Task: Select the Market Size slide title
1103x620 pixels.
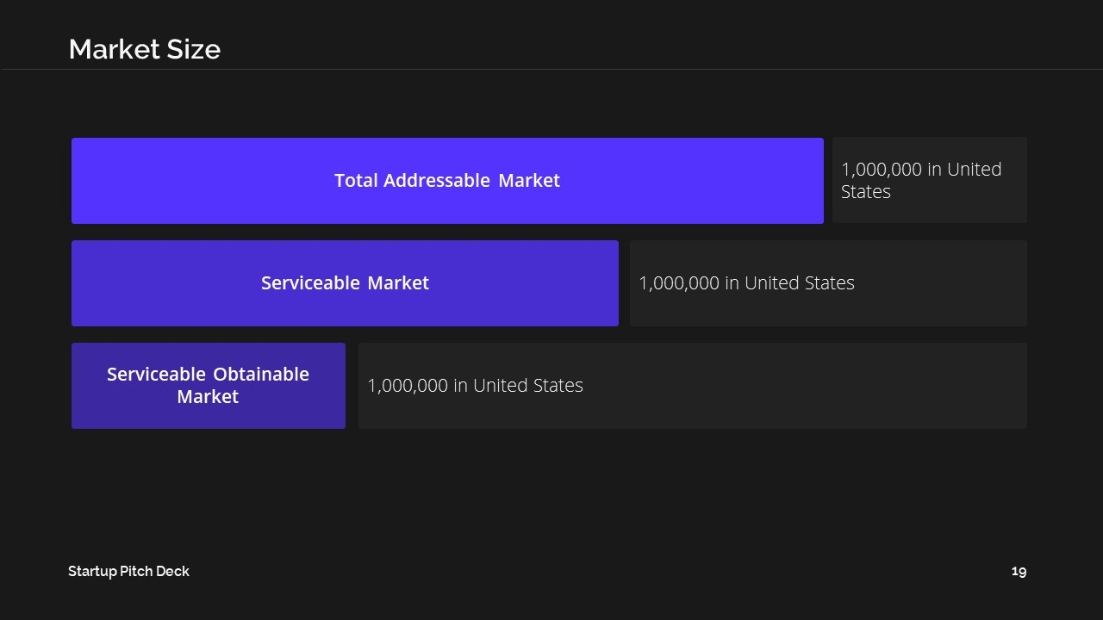Action: (x=145, y=50)
